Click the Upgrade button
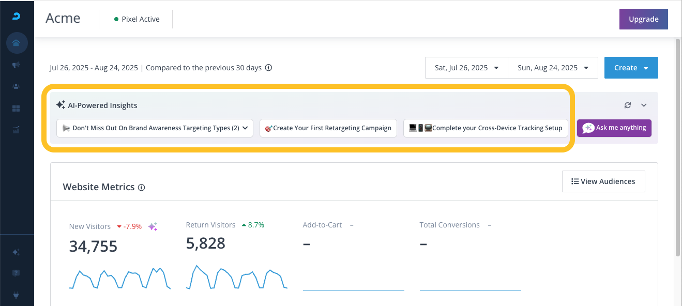 coord(643,19)
